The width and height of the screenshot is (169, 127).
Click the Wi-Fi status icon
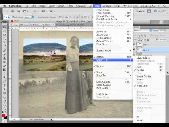tap(125, 6)
